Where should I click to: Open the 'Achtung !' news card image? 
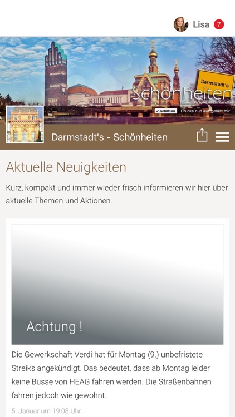pos(117,284)
